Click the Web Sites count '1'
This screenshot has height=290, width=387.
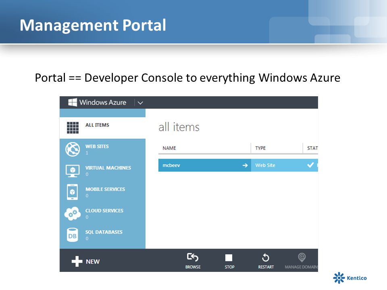(x=87, y=153)
